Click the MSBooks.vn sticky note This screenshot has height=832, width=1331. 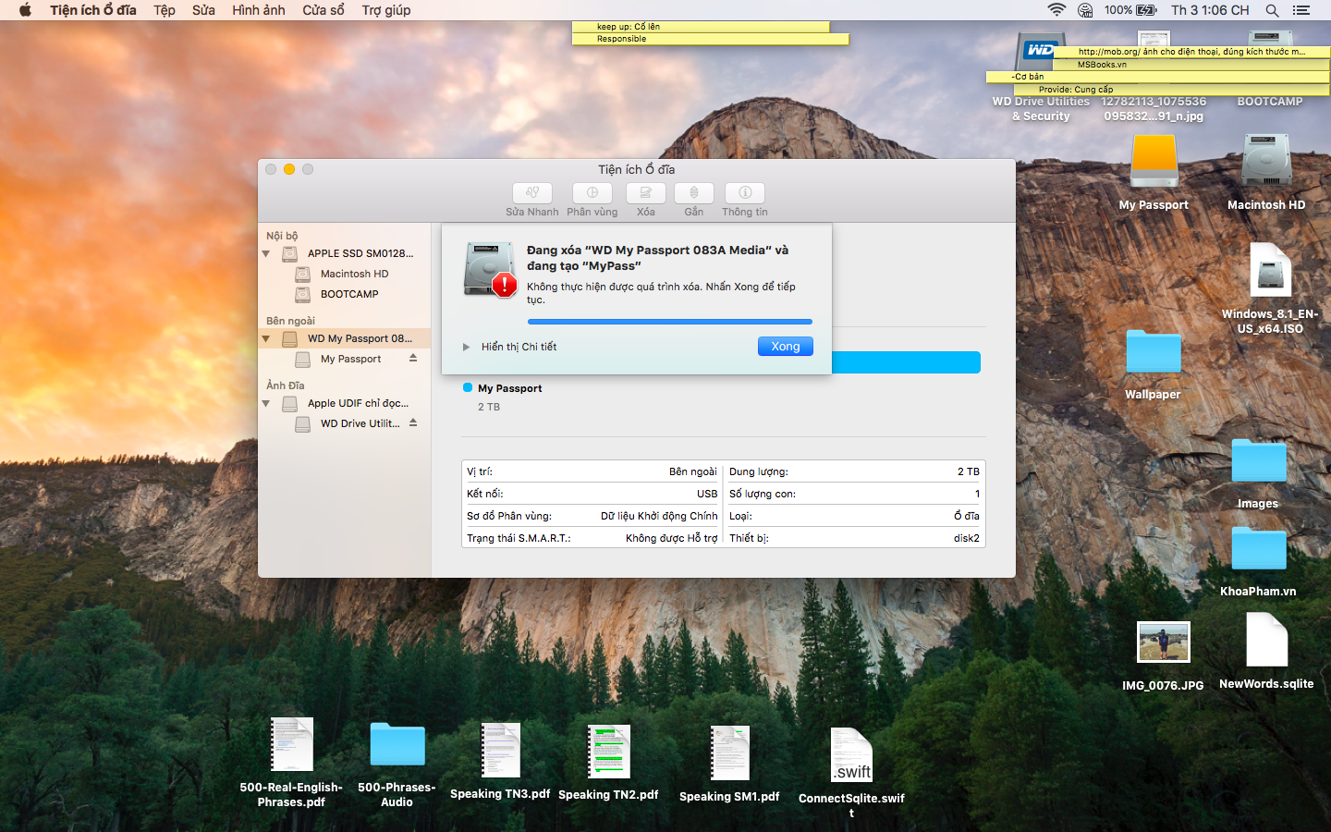point(1191,65)
